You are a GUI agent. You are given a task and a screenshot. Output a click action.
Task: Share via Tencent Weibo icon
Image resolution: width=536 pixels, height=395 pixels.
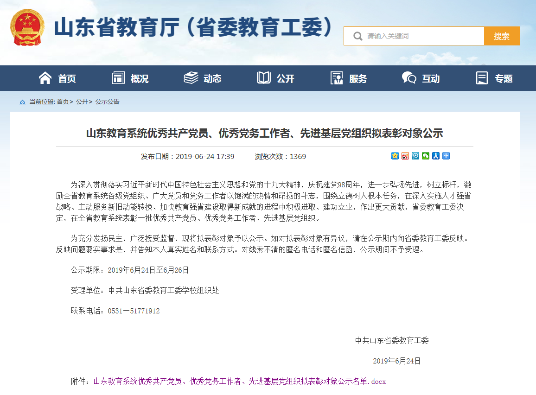coord(415,156)
